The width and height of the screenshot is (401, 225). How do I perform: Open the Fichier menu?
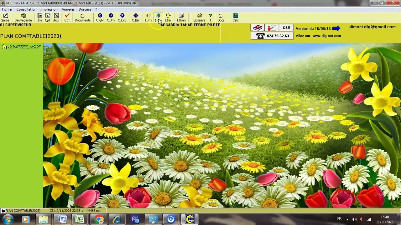[7, 9]
